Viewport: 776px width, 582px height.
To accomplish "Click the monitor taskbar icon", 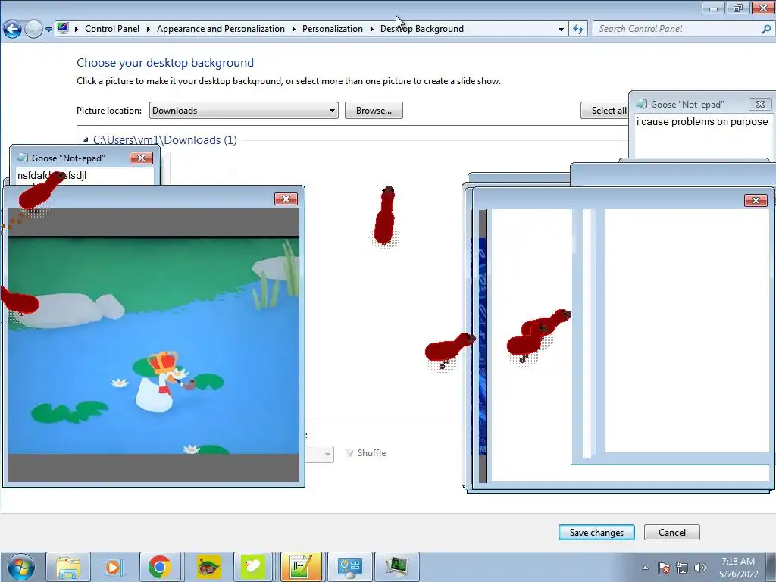I will pos(397,567).
